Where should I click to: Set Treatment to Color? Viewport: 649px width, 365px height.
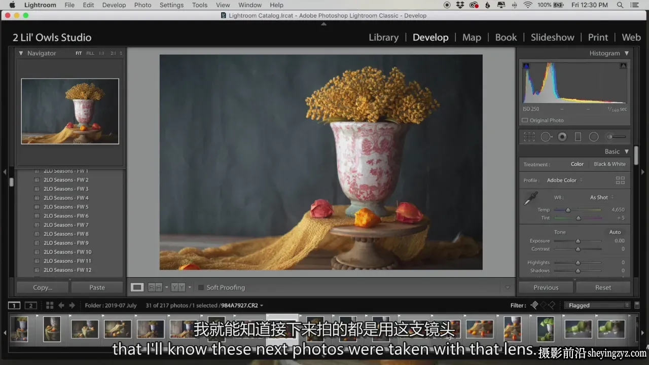coord(577,164)
